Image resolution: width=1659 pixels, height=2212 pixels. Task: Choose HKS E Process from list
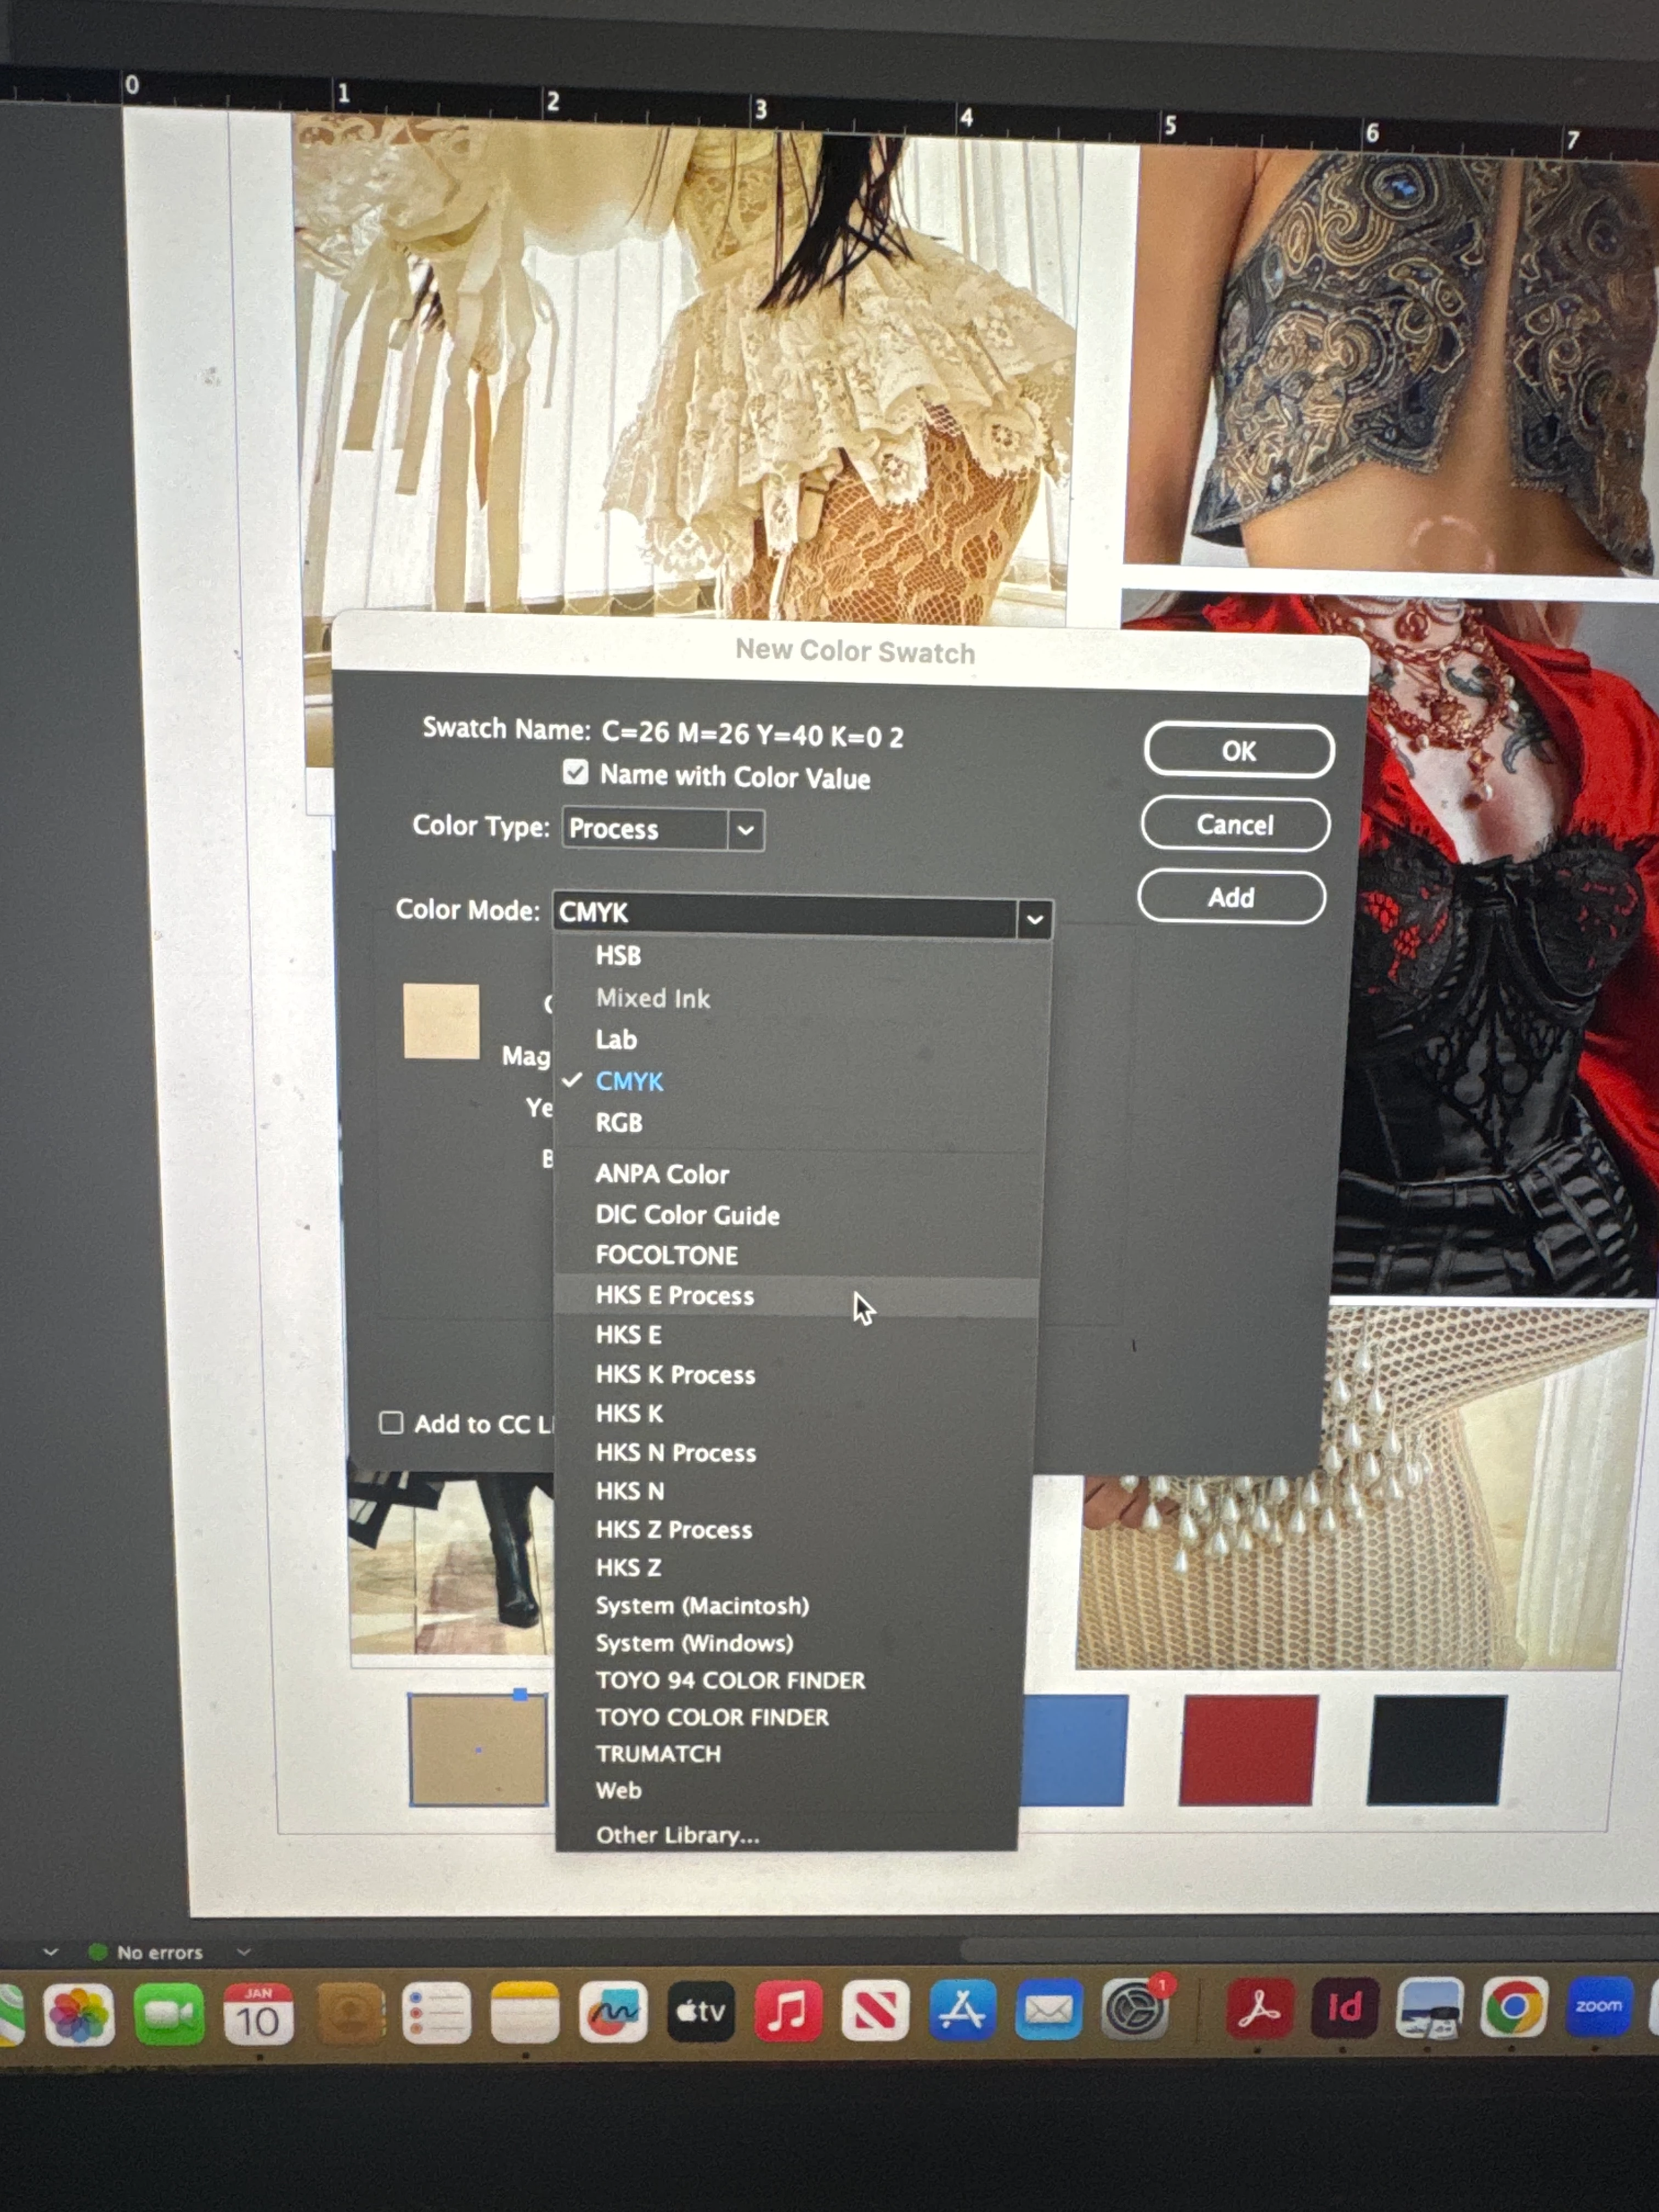click(674, 1295)
